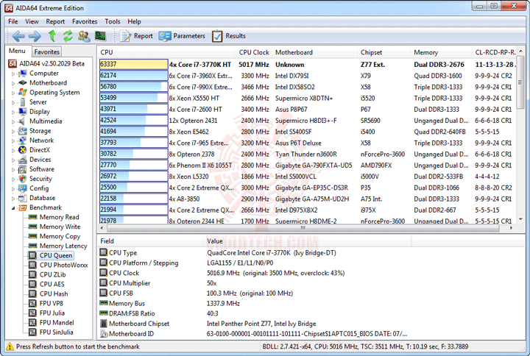Expand the Operating System tree node

pos(13,93)
